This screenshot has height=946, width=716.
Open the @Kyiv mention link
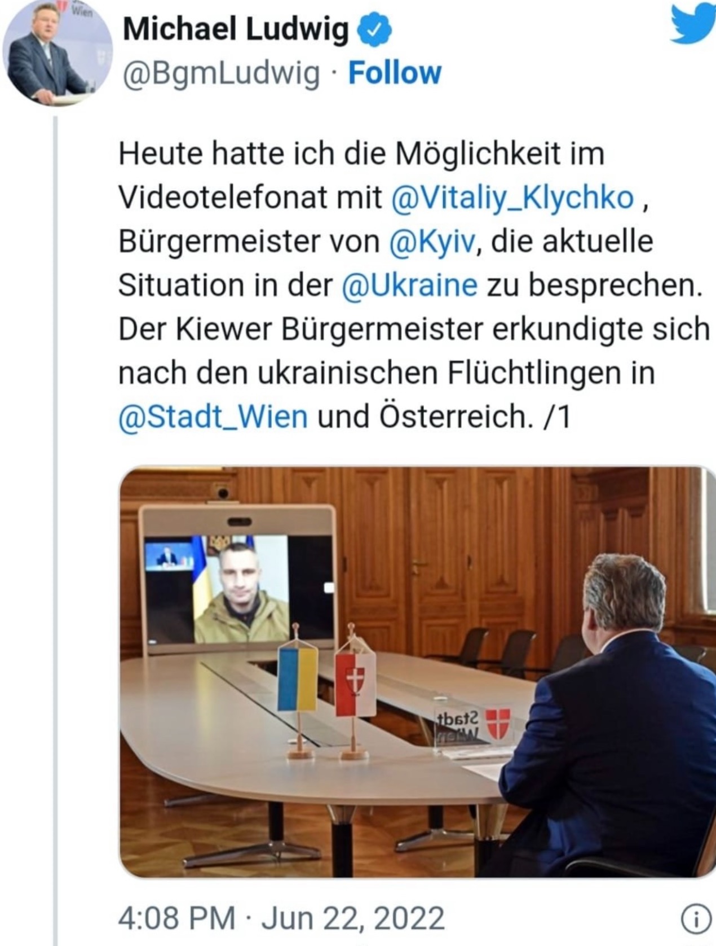tap(432, 242)
